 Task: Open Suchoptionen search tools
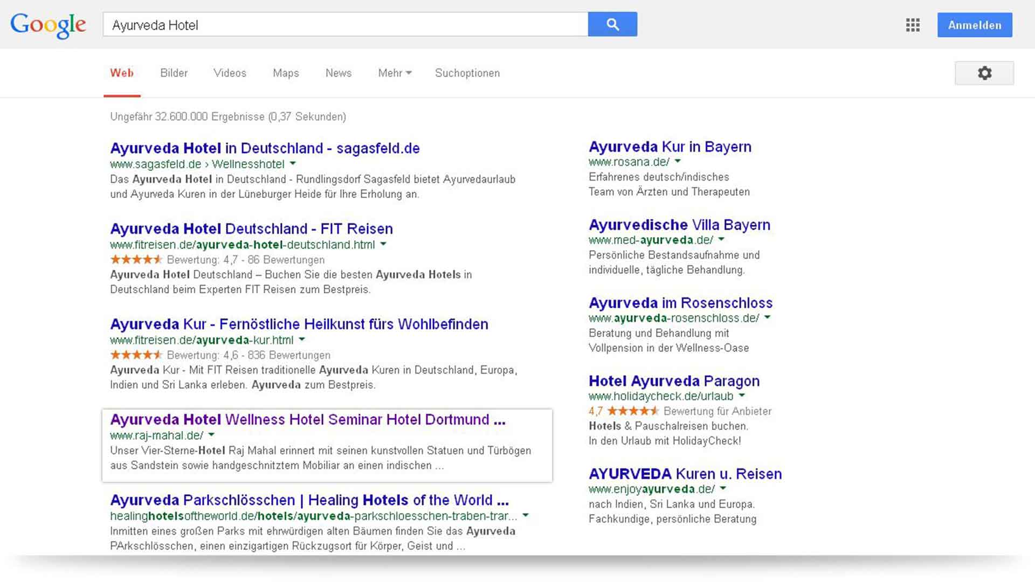click(x=467, y=73)
